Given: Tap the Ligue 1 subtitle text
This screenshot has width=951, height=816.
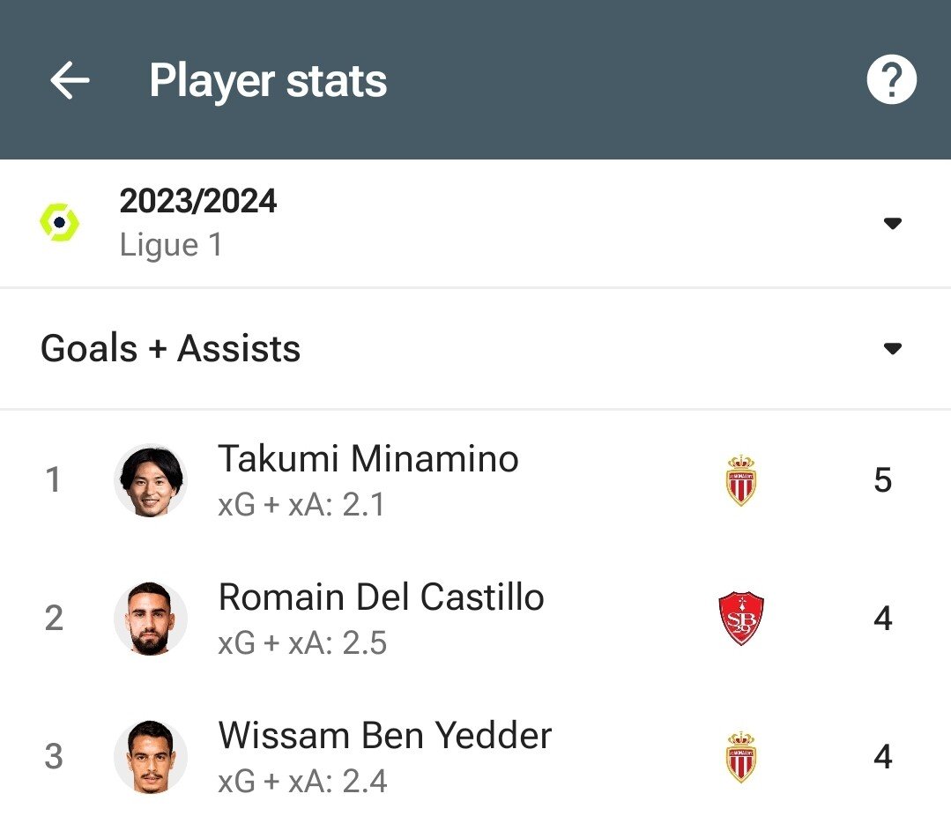Looking at the screenshot, I should click(x=171, y=245).
